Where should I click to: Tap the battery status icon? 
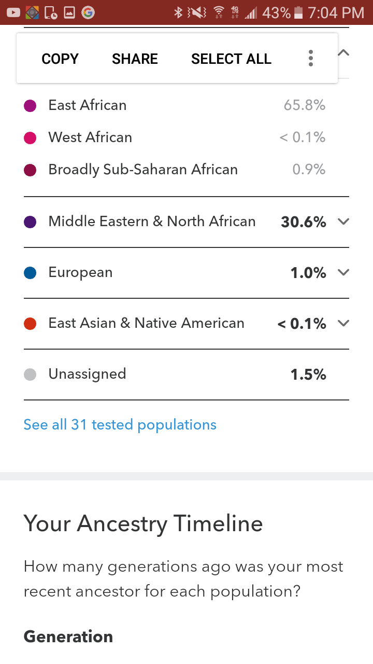[x=298, y=12]
